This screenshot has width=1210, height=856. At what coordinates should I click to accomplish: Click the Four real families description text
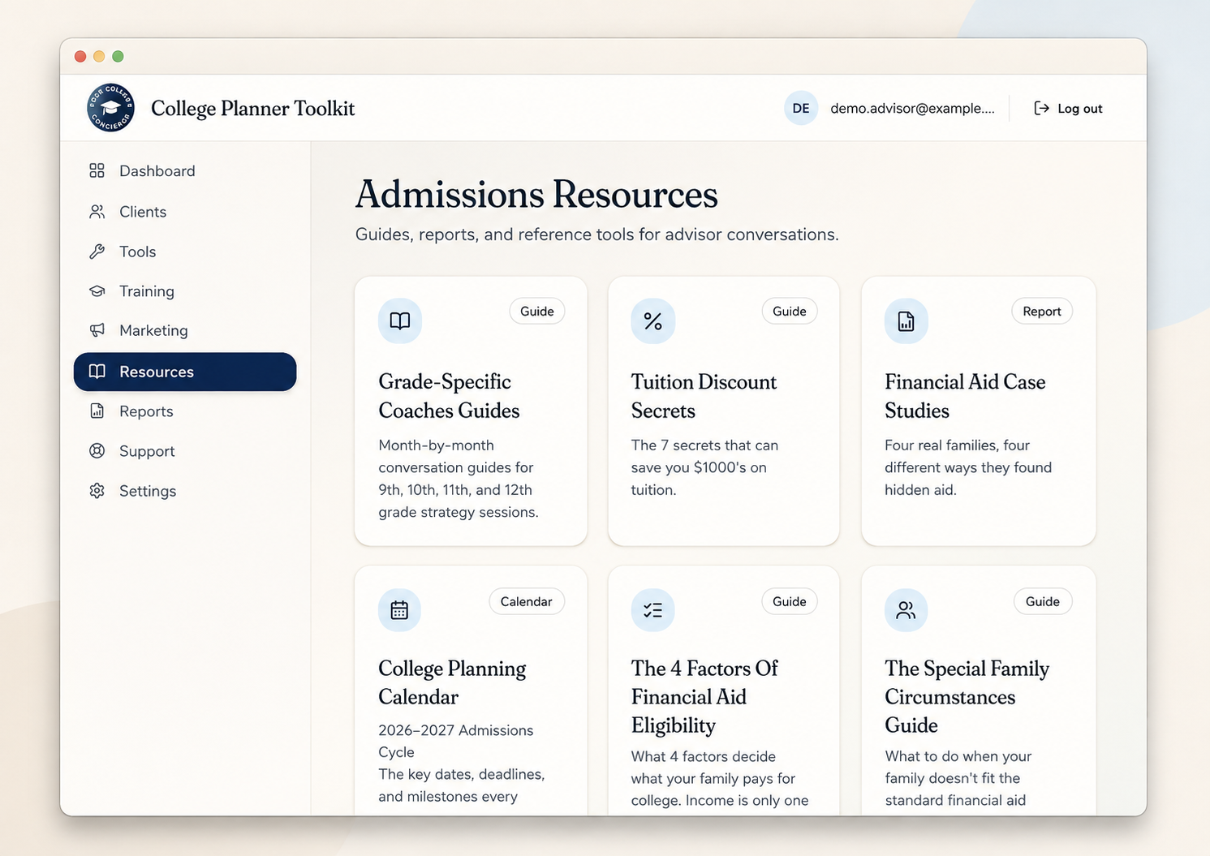tap(968, 467)
